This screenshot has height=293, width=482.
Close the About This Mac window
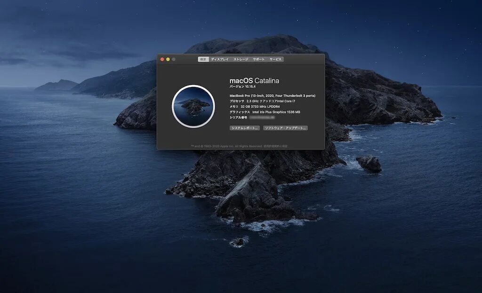pos(162,59)
